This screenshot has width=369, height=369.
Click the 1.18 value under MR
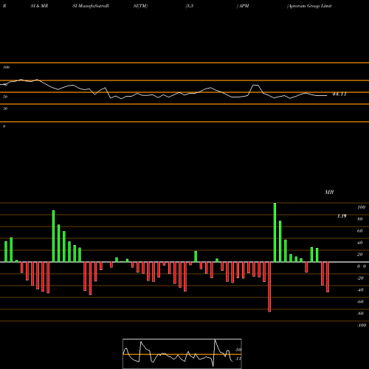[x=342, y=216]
